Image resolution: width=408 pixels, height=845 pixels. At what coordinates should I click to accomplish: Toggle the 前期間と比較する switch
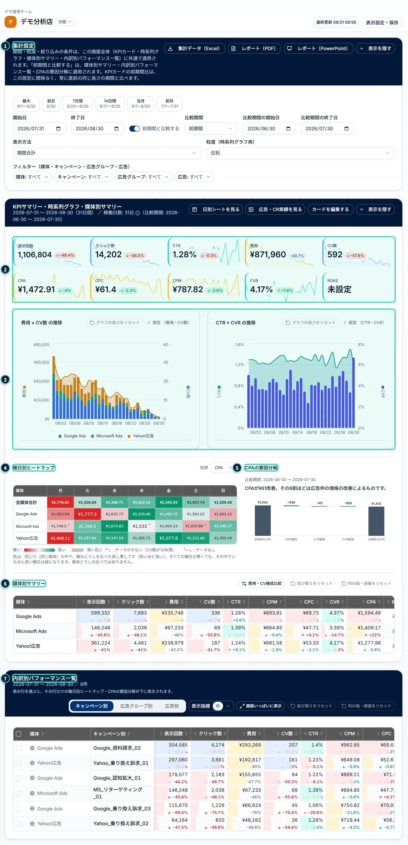[135, 129]
